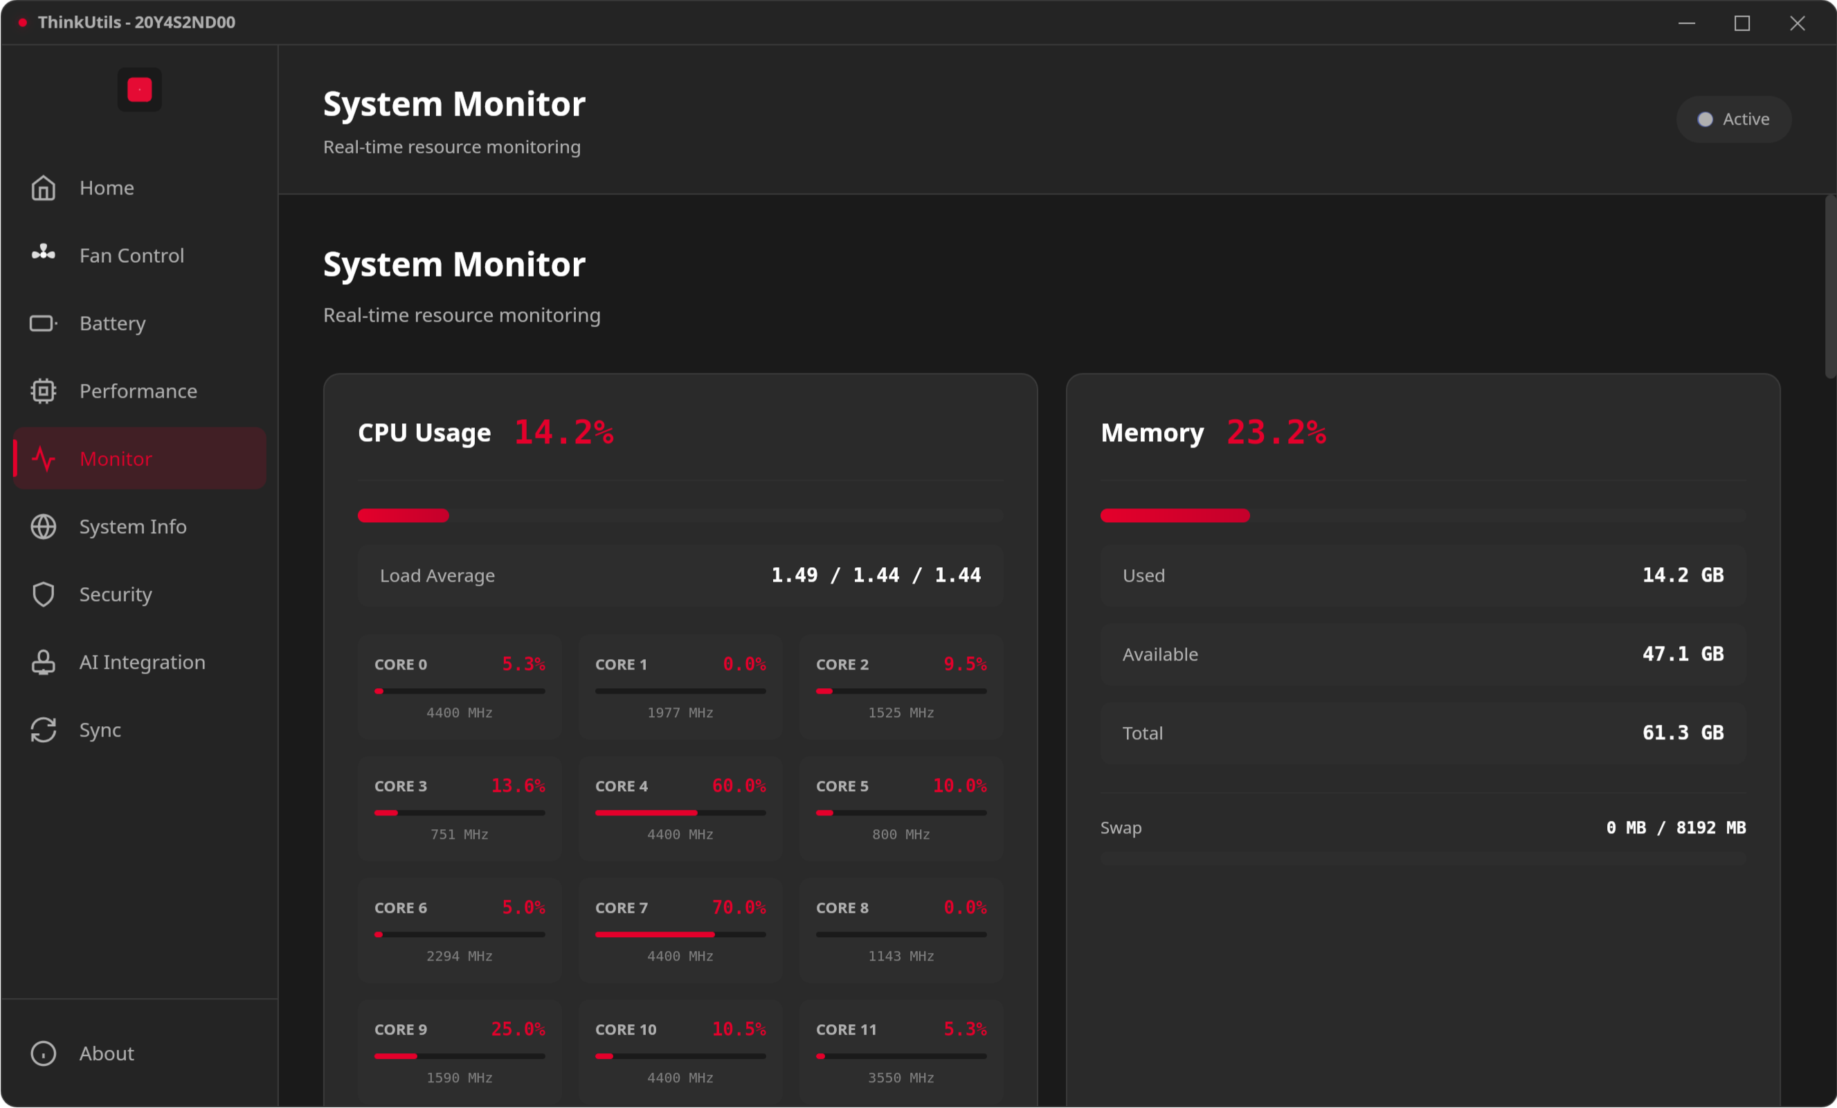Select the Monitor waveform icon
Screen dimensions: 1837x1108
[x=43, y=459]
